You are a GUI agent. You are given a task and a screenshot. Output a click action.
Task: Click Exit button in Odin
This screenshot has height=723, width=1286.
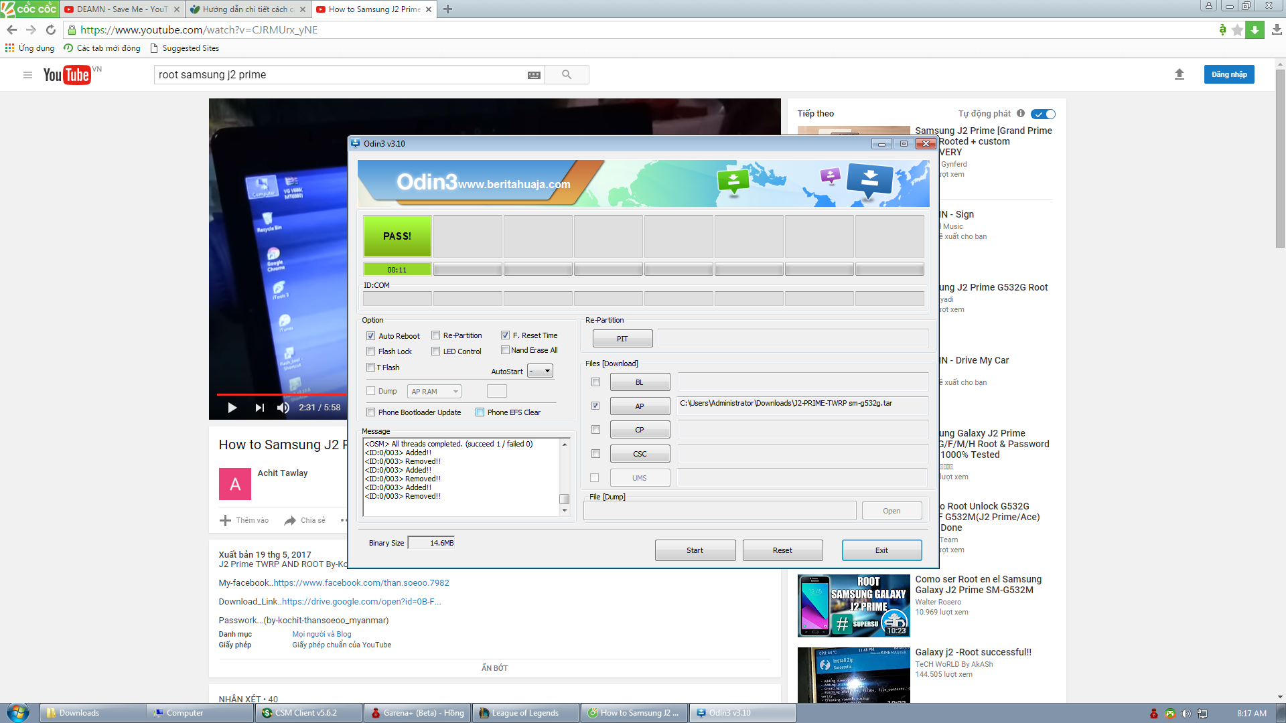[881, 550]
